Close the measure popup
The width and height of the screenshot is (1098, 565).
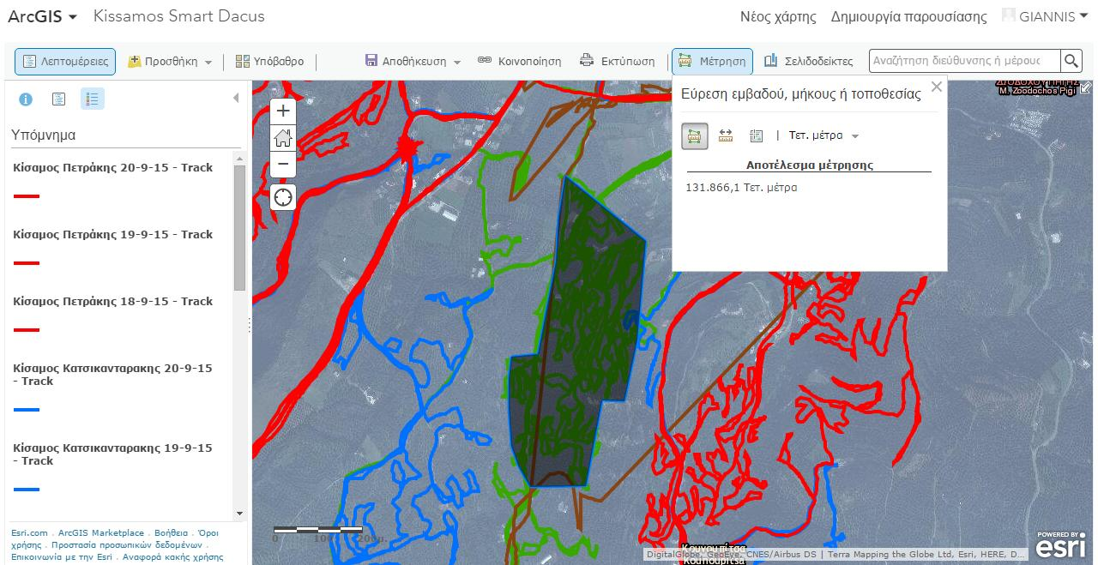(936, 87)
